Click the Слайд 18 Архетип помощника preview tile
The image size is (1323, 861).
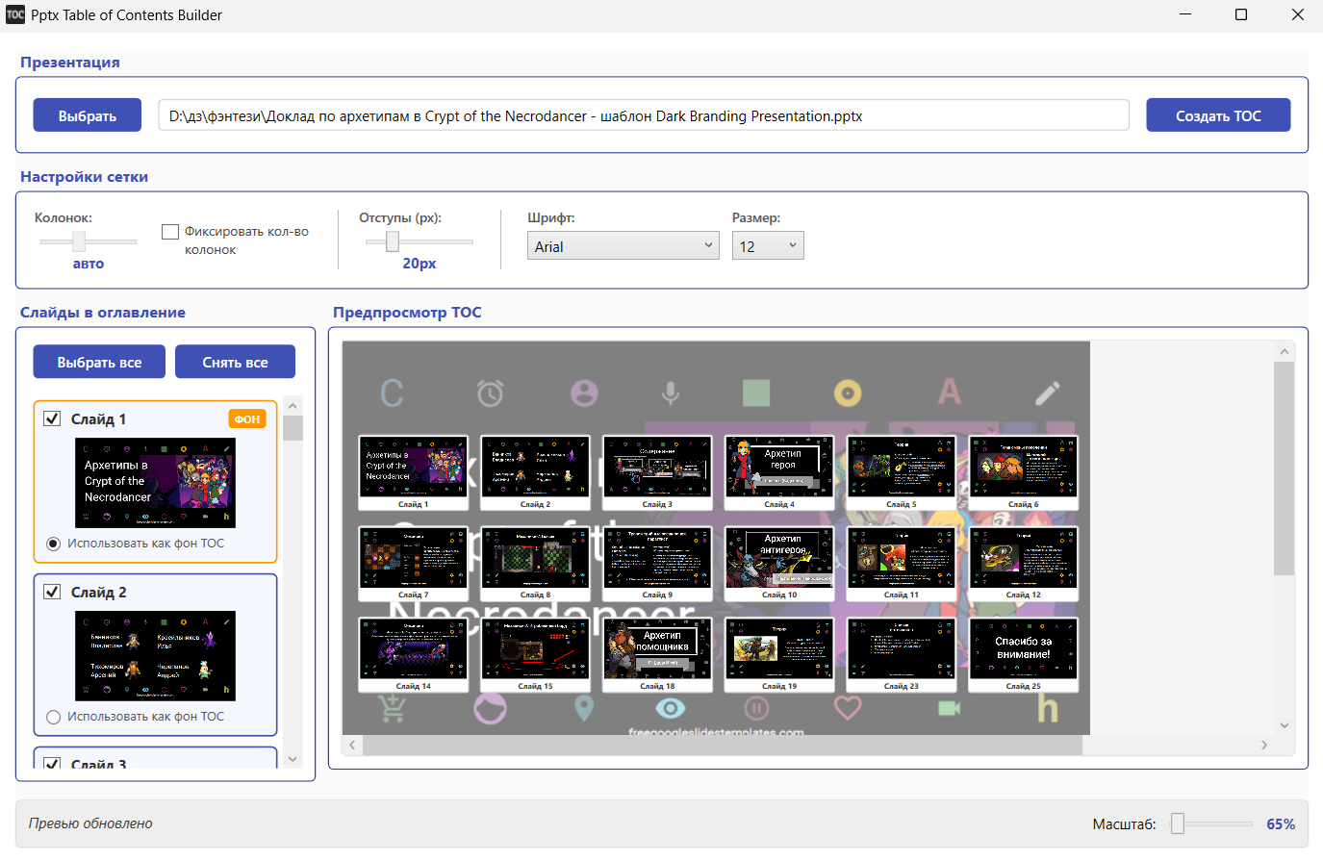pyautogui.click(x=657, y=654)
